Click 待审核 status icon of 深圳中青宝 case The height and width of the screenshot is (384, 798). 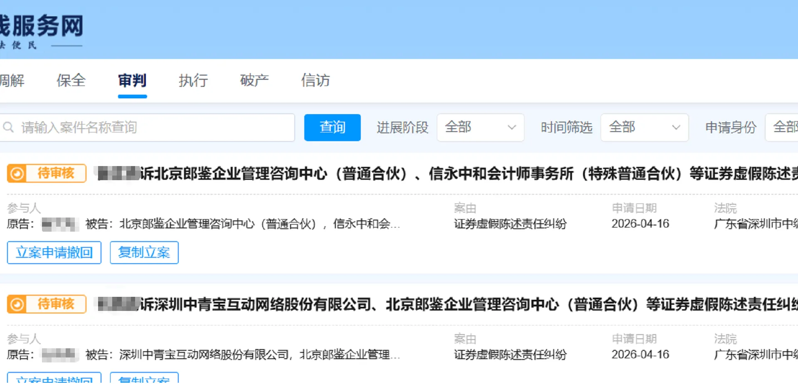click(x=17, y=304)
